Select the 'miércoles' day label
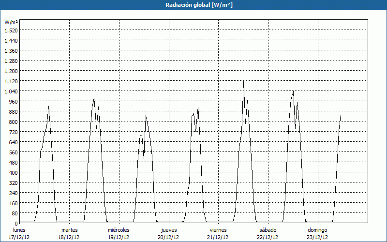Screen dimensions: 387x242 point(119,230)
